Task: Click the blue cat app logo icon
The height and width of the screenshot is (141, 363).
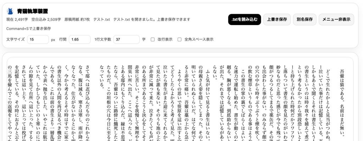Action: tap(10, 11)
